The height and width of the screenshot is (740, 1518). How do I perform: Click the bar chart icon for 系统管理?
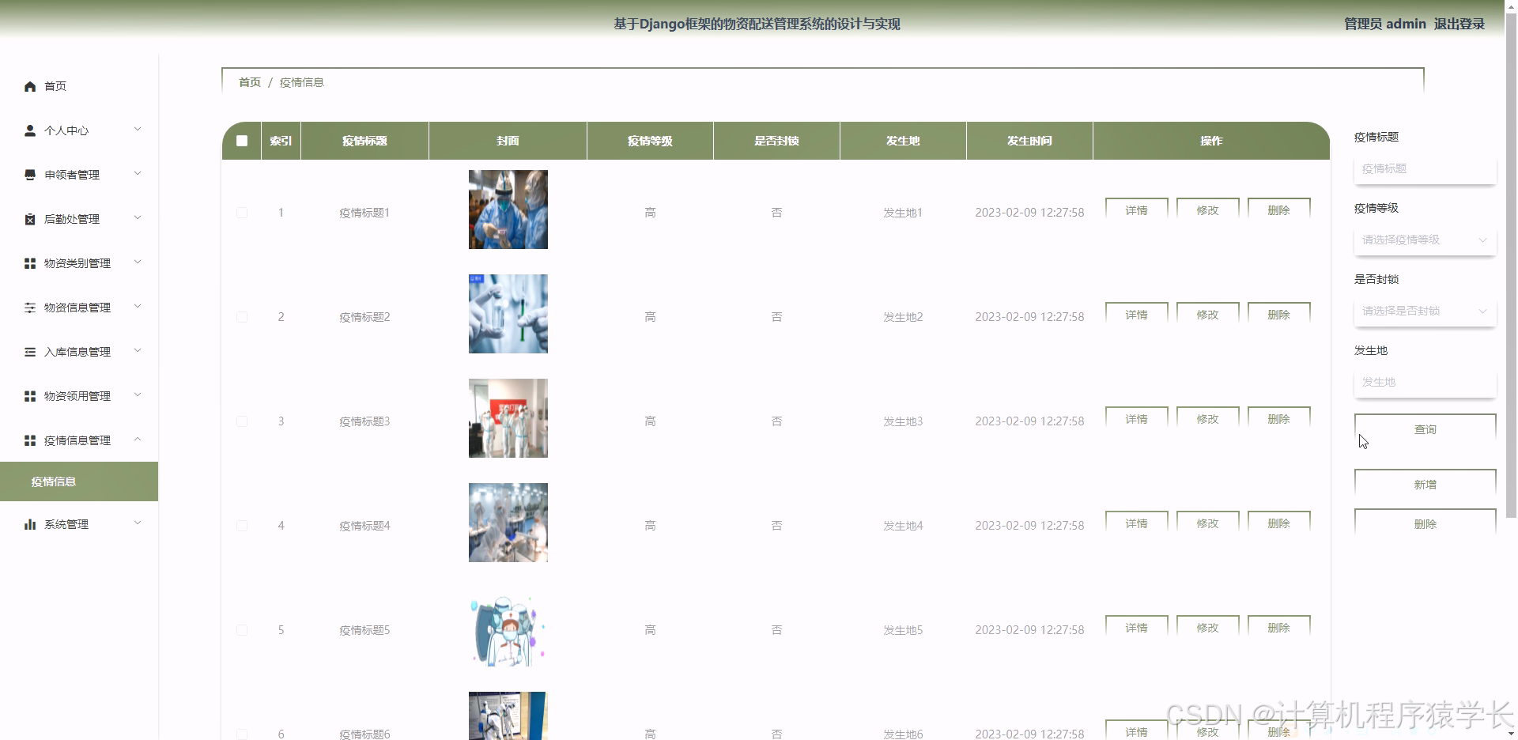[x=30, y=524]
